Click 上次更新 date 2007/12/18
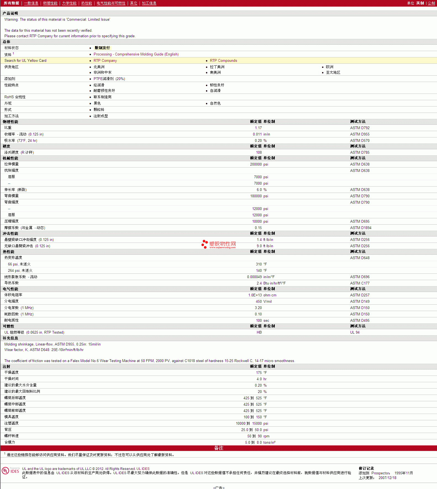437x489 pixels. coord(387,478)
